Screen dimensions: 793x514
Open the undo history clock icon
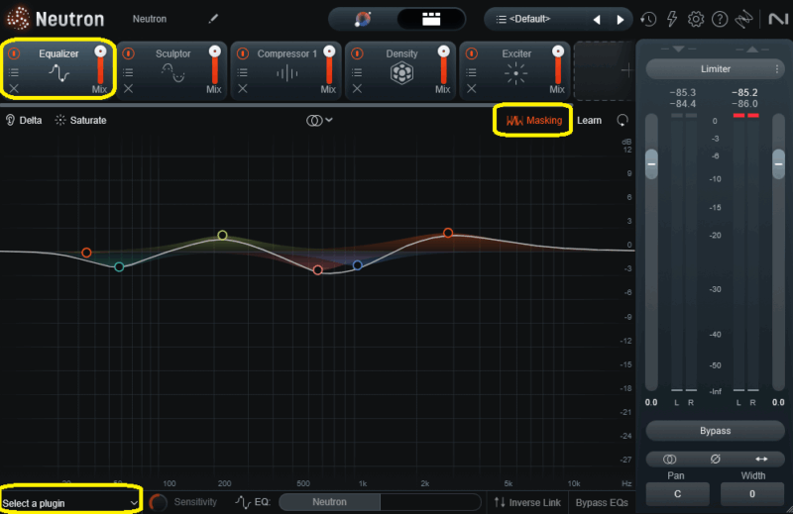[648, 19]
